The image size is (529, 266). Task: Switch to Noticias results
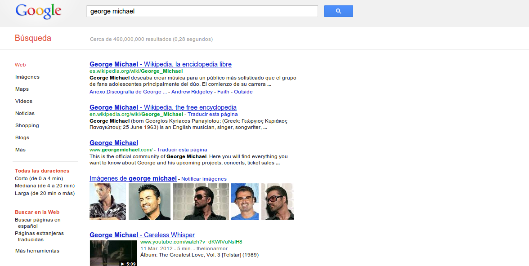point(25,113)
